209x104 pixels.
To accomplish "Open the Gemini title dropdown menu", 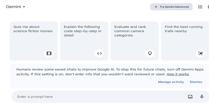I will click(x=15, y=7).
